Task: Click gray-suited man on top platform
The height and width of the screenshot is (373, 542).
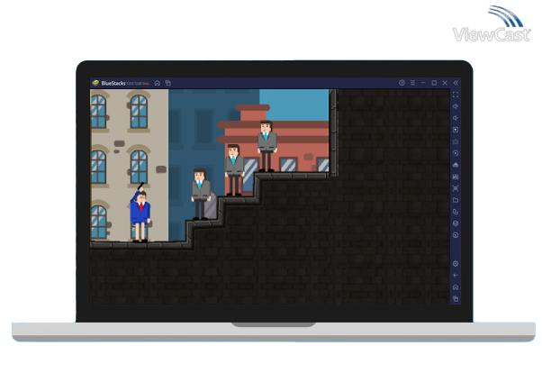Action: pyautogui.click(x=266, y=146)
